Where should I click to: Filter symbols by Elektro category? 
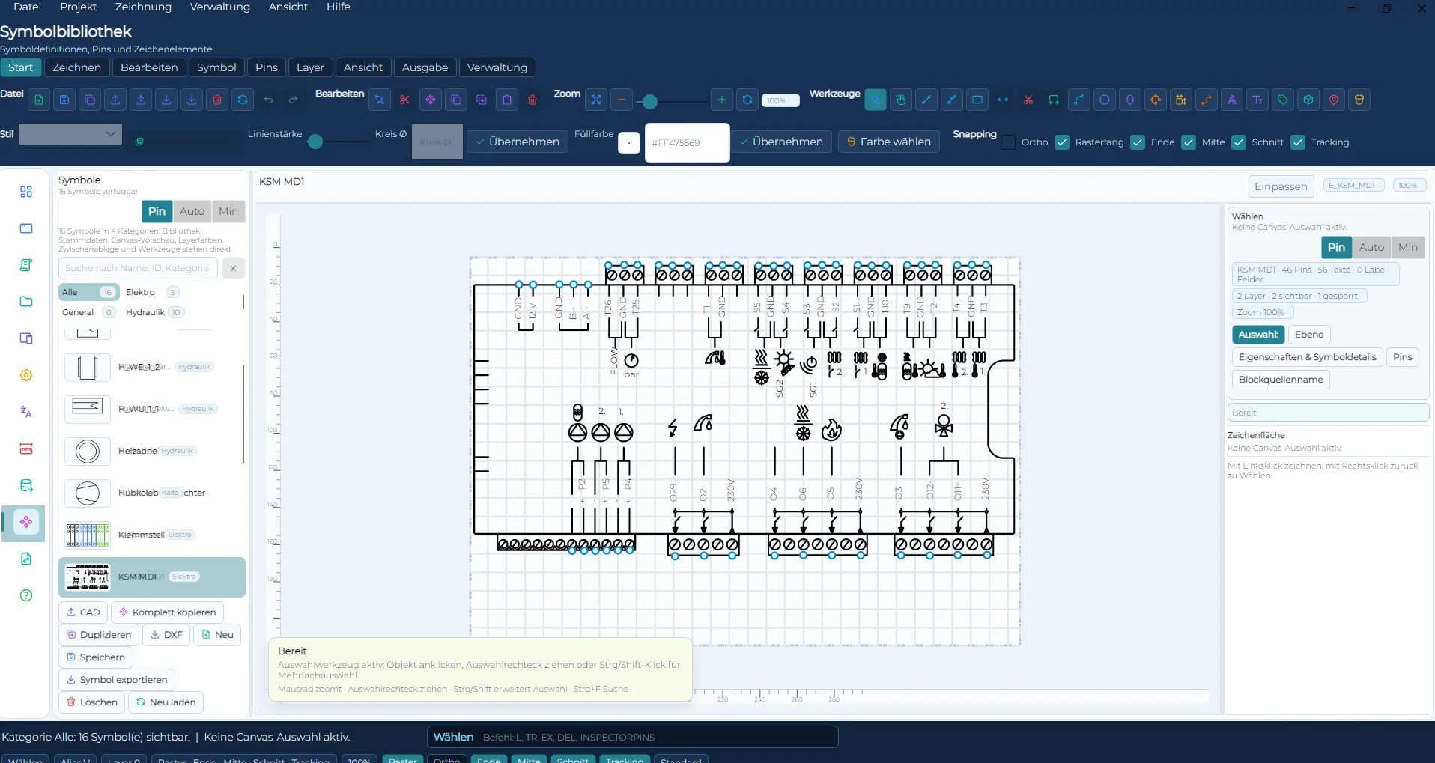pos(152,292)
